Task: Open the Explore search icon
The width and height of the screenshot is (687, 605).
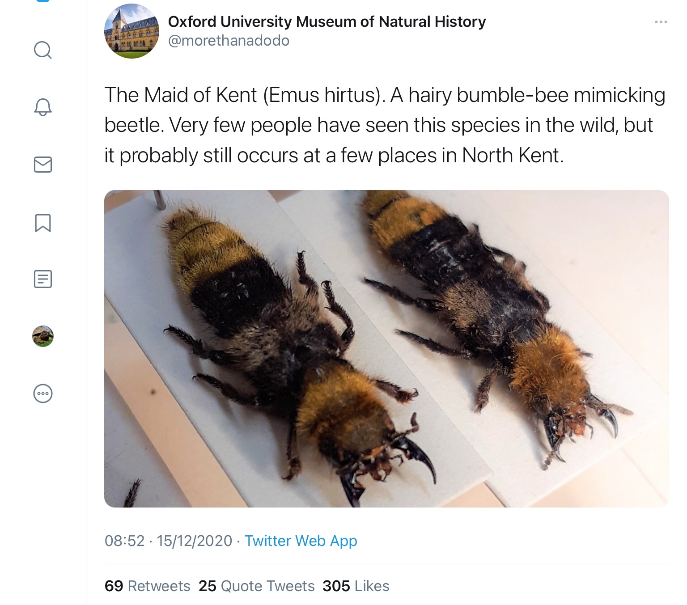Action: pyautogui.click(x=43, y=50)
